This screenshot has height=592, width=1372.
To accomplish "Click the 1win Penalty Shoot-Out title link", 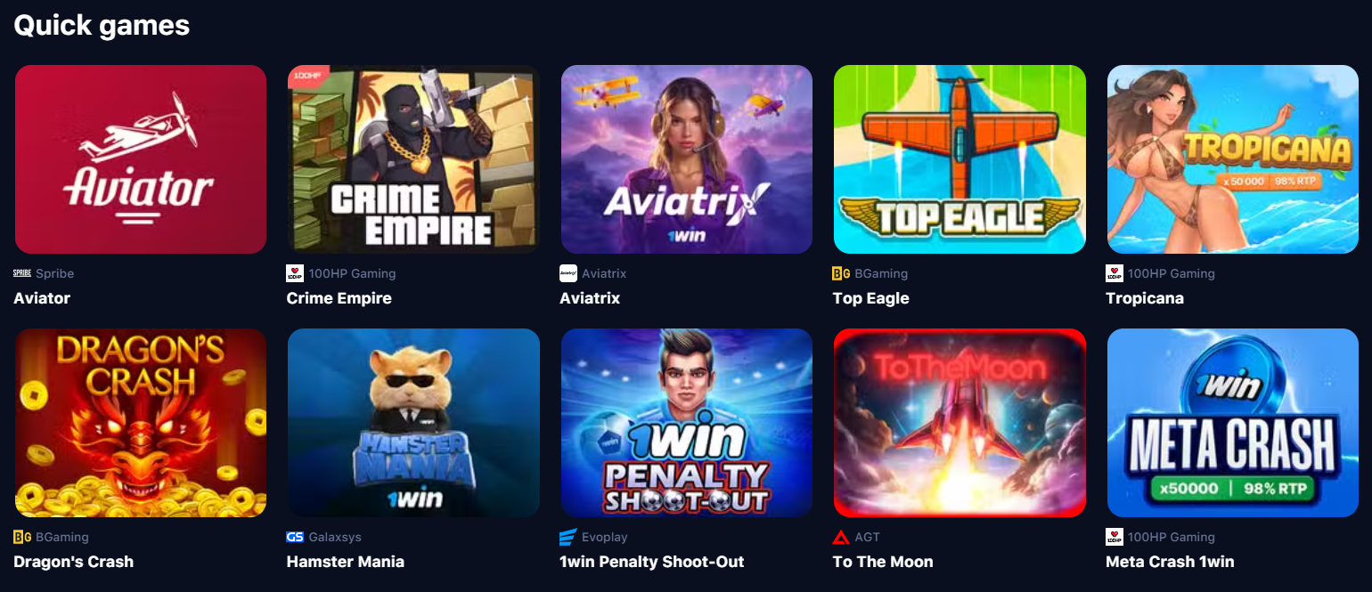I will pyautogui.click(x=652, y=562).
